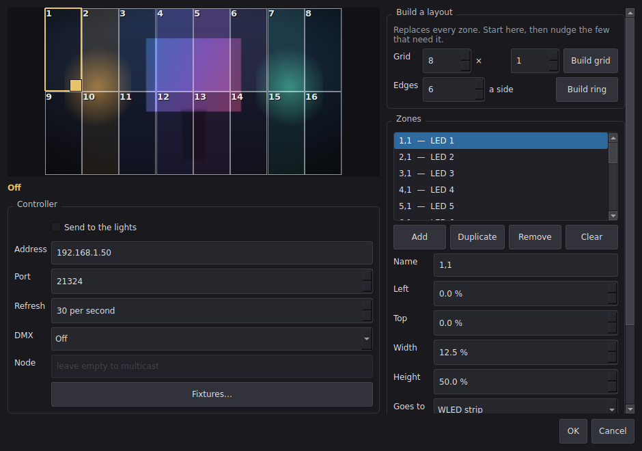Select zone 2 in the preview
Screen dimensions: 642x451
tap(100, 50)
